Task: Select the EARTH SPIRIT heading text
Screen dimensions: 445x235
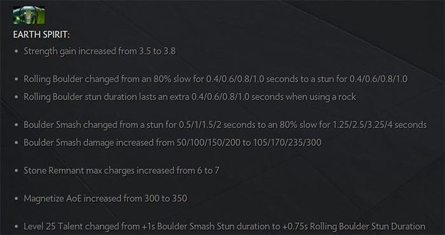Action: pyautogui.click(x=41, y=35)
